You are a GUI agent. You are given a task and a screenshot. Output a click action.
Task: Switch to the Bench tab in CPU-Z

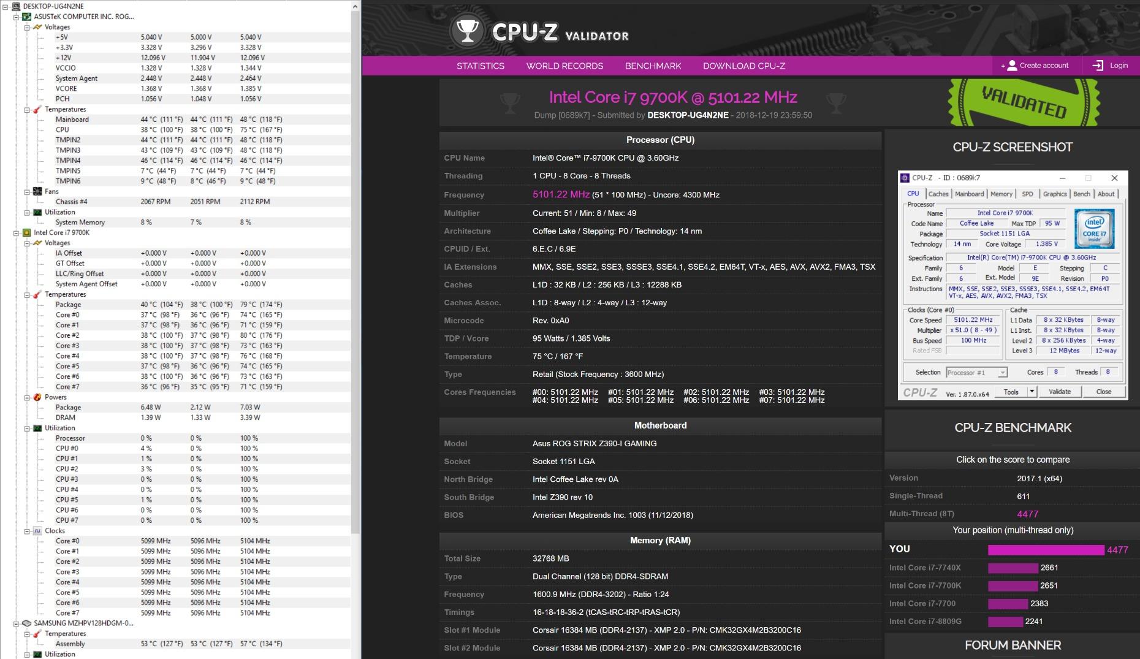[x=1082, y=194]
